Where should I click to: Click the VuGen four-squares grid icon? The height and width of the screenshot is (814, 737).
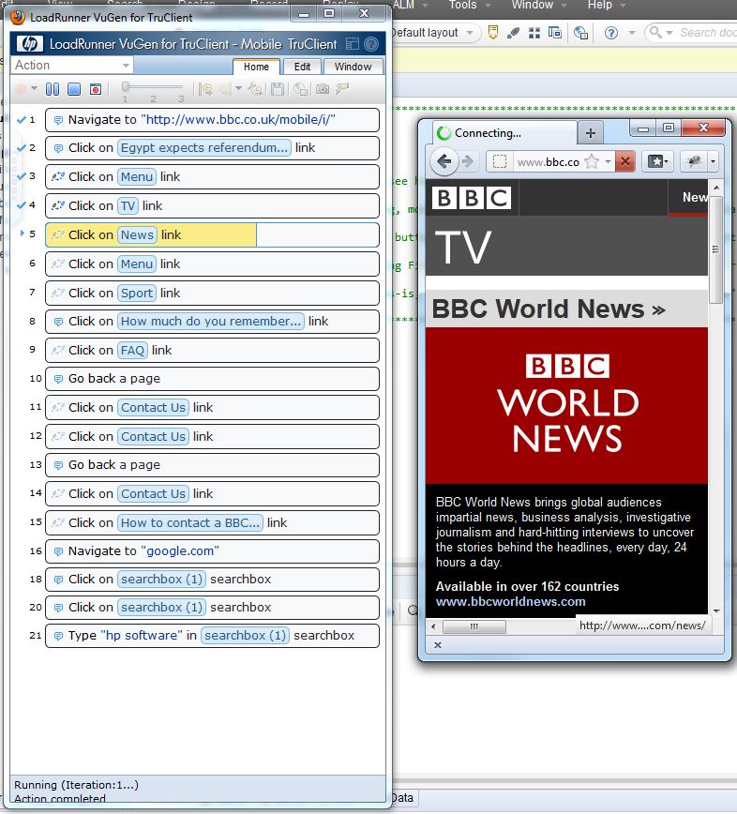(534, 33)
